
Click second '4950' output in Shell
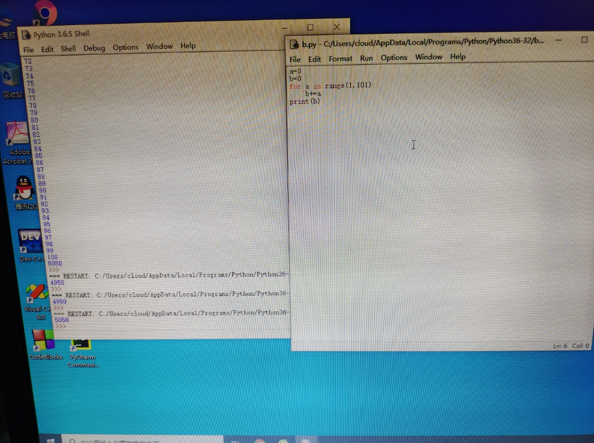[59, 302]
